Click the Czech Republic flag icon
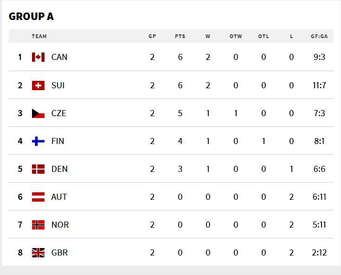 [x=38, y=113]
